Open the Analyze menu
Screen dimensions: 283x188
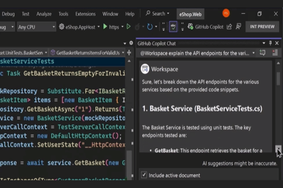(x=44, y=14)
